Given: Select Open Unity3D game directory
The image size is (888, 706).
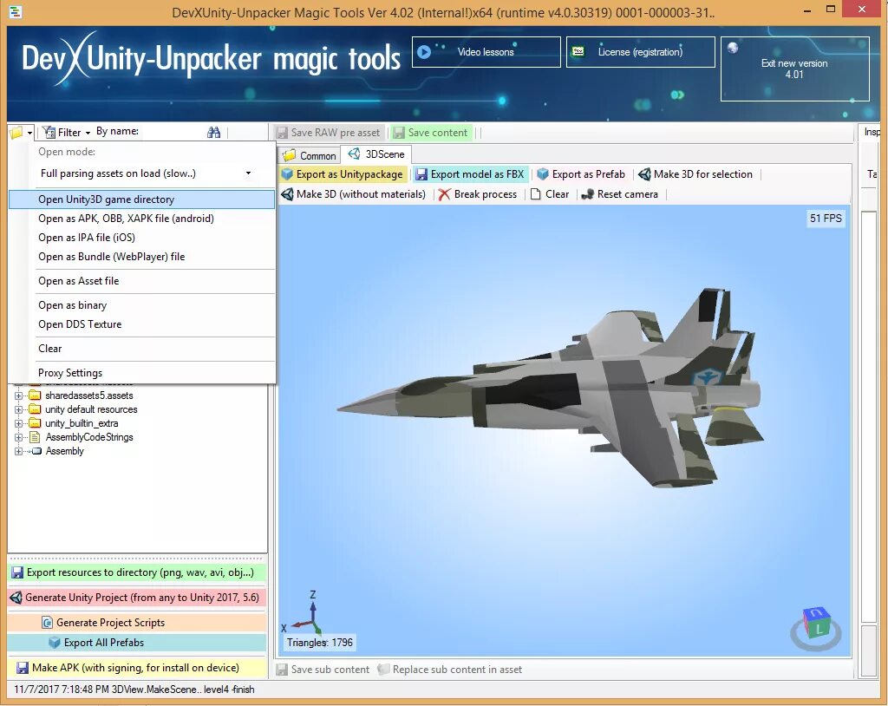Looking at the screenshot, I should point(141,199).
